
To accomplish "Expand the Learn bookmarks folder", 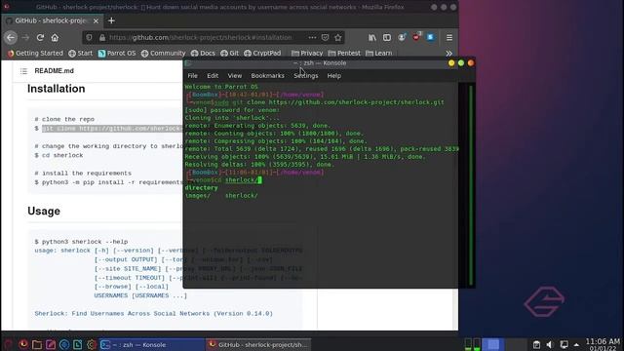I will pyautogui.click(x=379, y=53).
